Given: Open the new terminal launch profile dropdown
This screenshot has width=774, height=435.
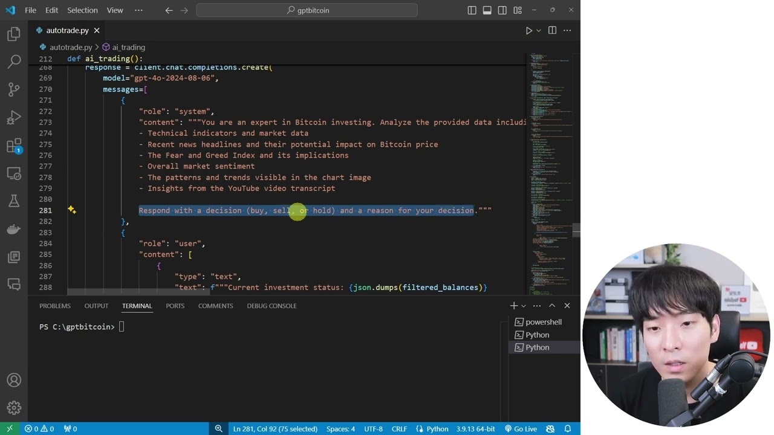Looking at the screenshot, I should tap(524, 306).
